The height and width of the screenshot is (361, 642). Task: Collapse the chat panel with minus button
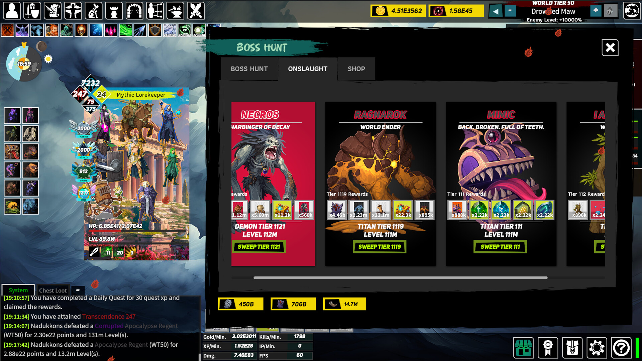point(78,290)
